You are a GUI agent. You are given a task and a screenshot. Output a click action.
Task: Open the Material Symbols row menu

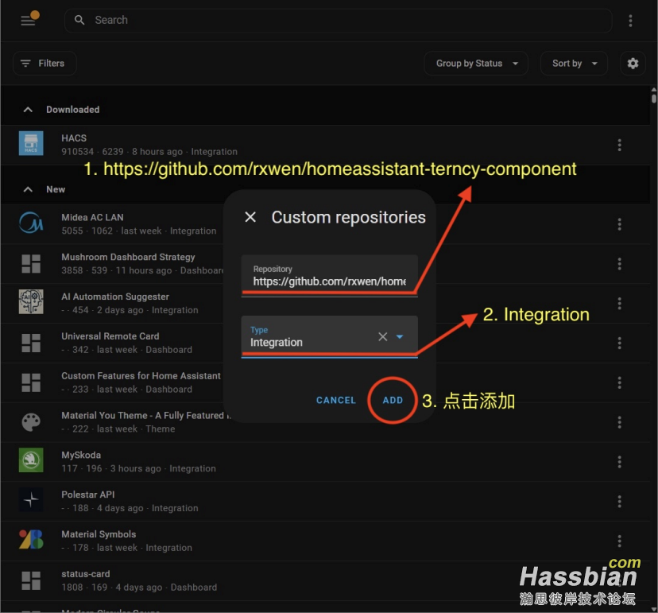[x=619, y=541]
